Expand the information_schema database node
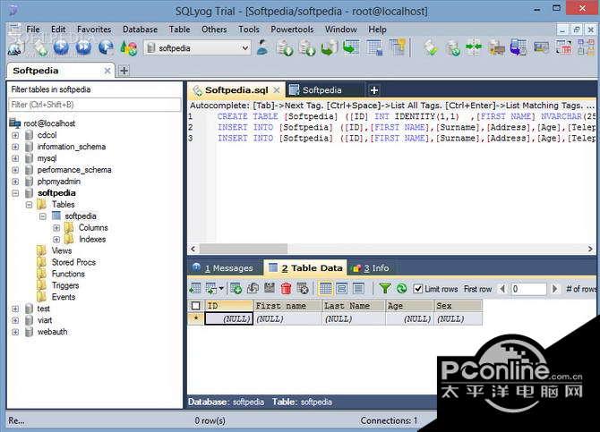 [x=15, y=147]
